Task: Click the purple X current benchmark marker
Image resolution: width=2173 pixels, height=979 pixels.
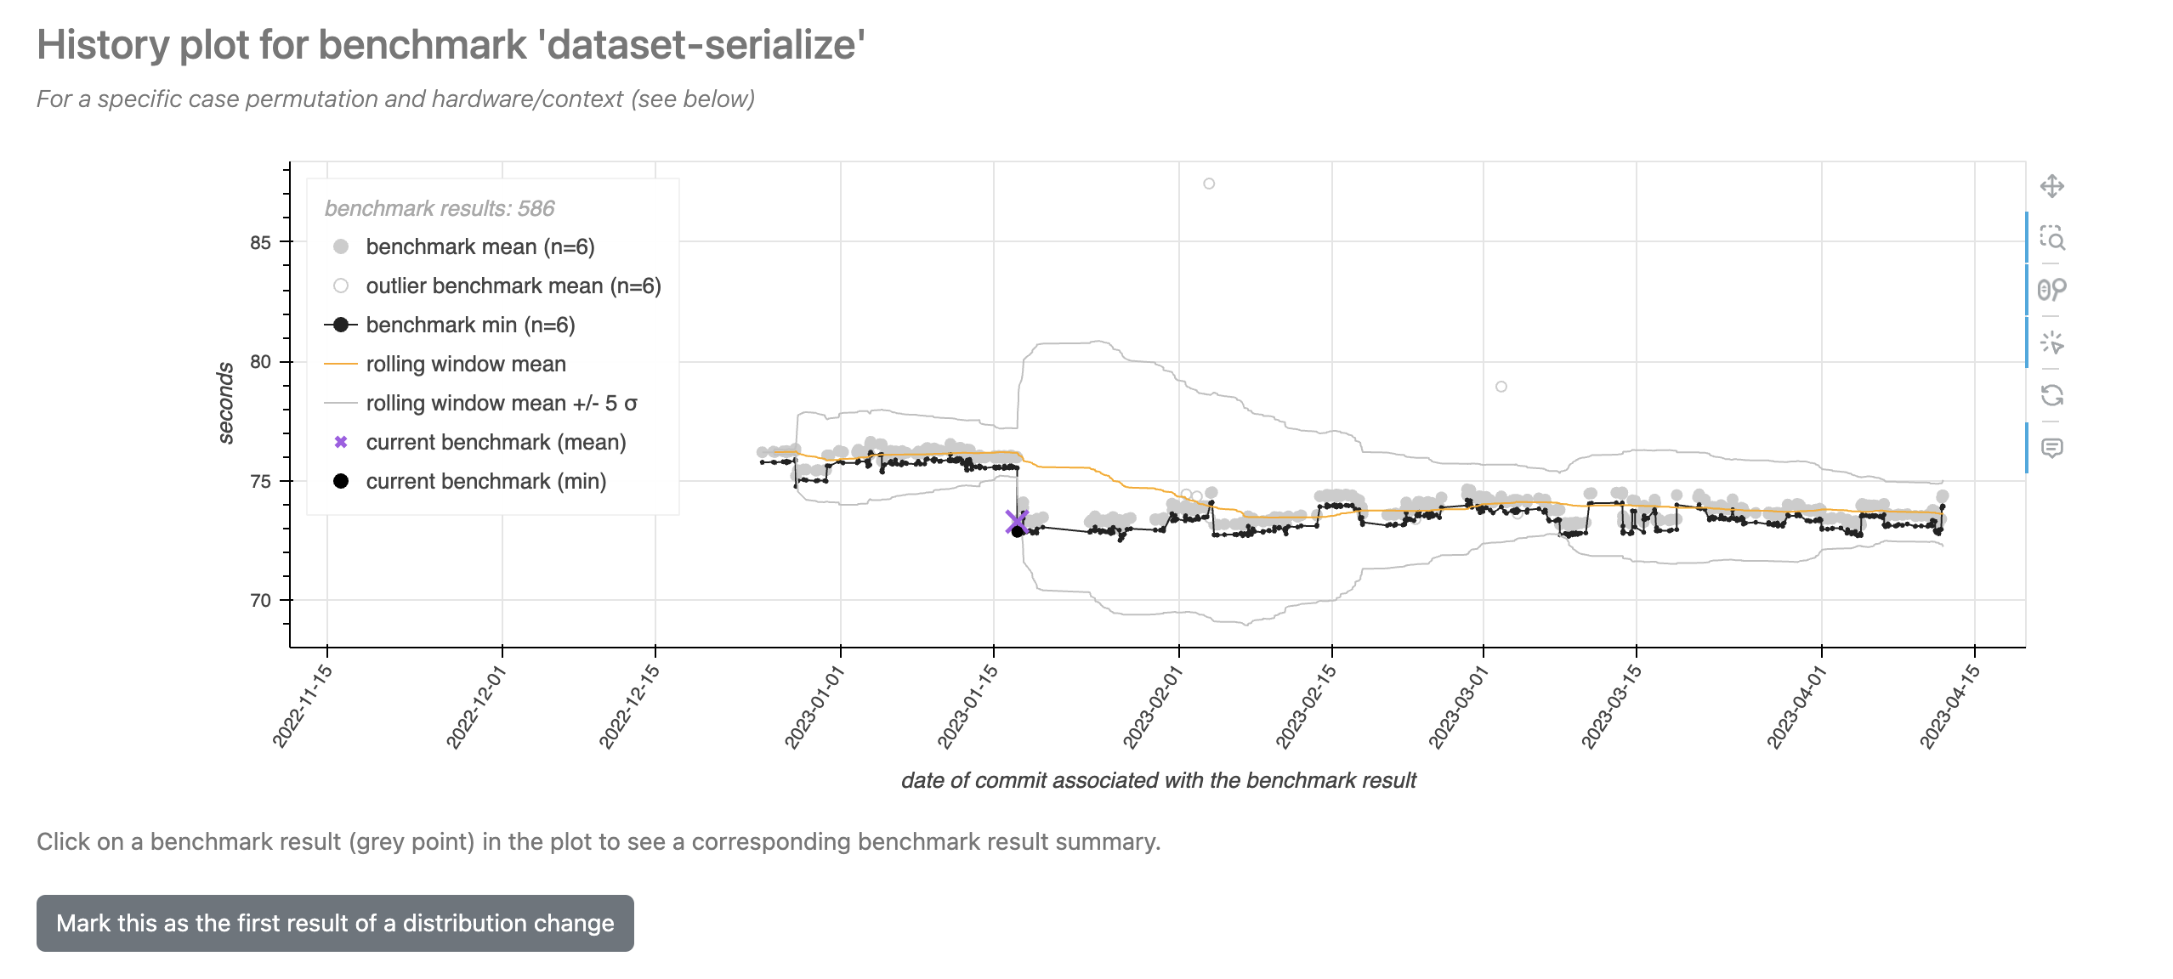Action: [1016, 522]
